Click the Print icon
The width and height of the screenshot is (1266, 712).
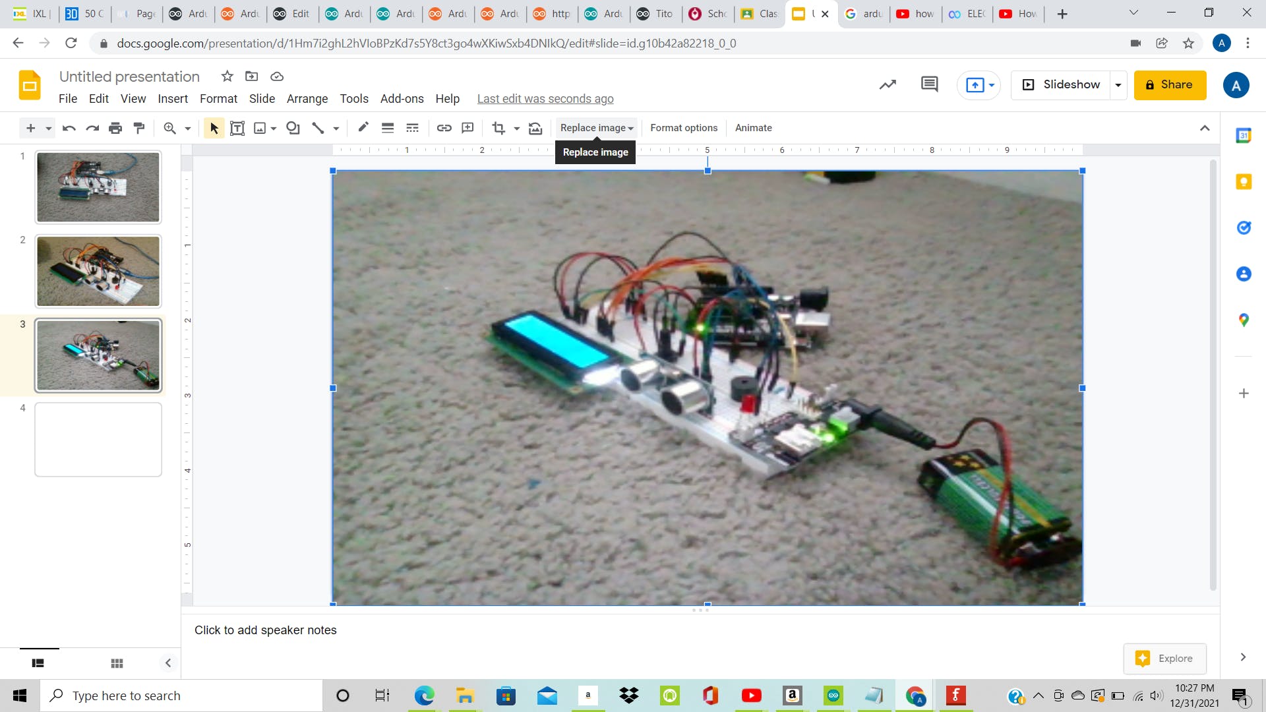pyautogui.click(x=115, y=128)
